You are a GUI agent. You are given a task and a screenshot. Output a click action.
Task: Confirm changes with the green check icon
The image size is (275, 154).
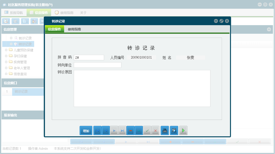coord(147,130)
